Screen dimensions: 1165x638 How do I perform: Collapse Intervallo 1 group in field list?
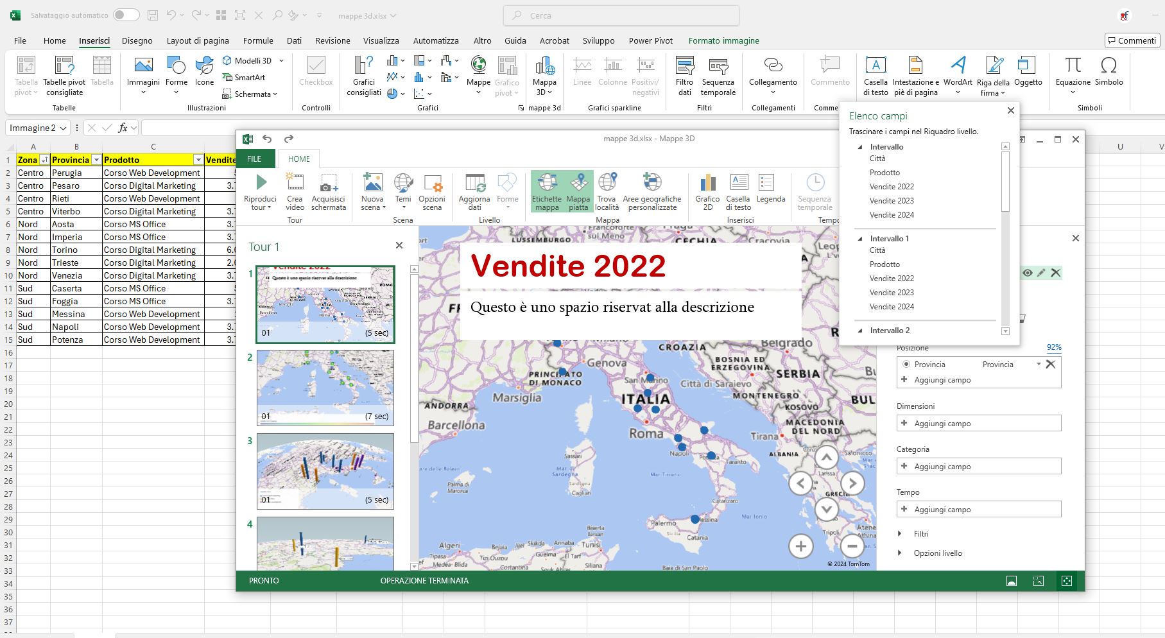tap(860, 239)
